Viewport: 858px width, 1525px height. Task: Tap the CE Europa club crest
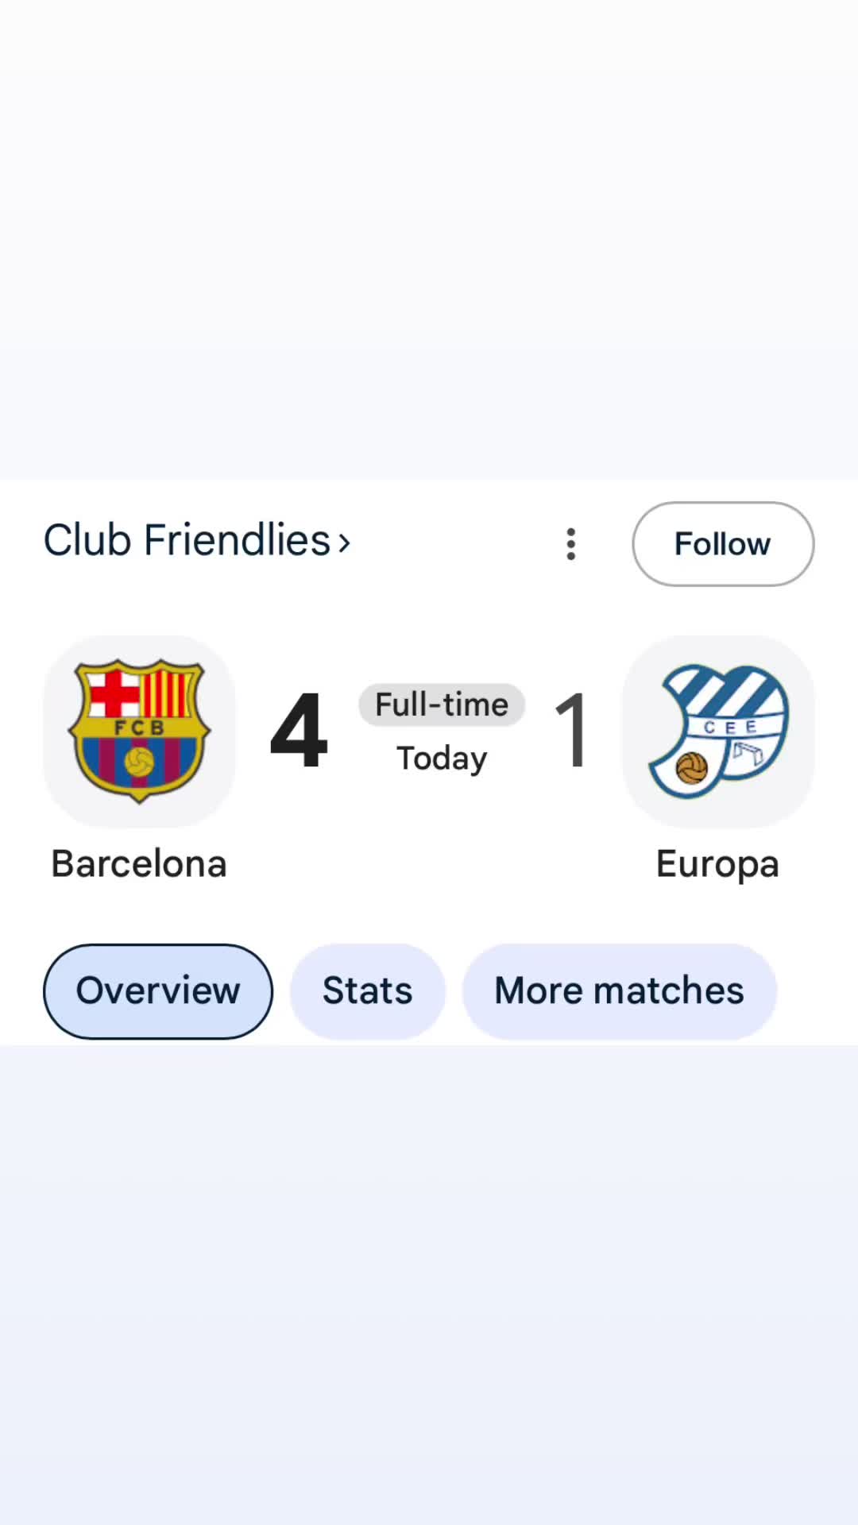pyautogui.click(x=718, y=732)
